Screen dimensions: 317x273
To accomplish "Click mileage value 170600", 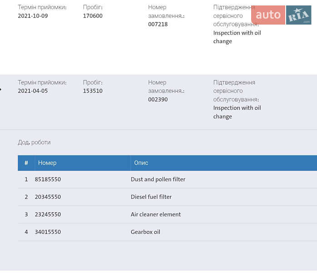I will (x=93, y=16).
